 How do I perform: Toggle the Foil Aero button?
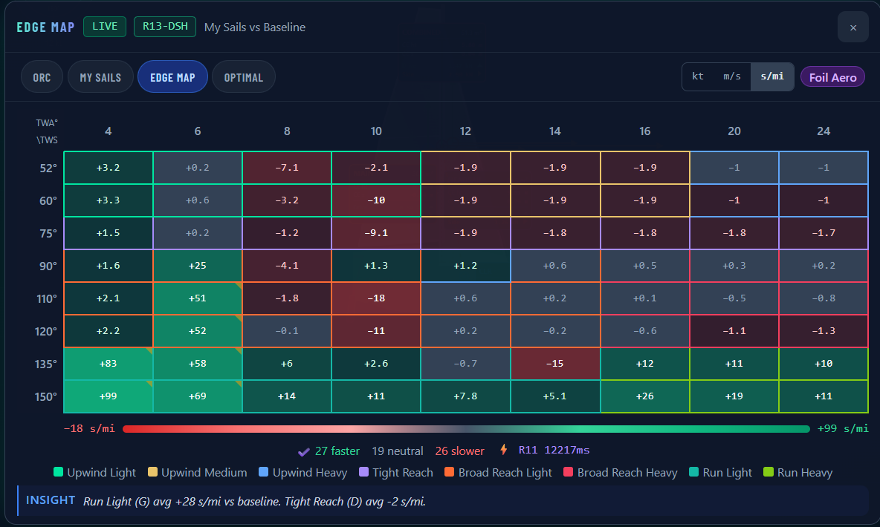pos(833,76)
